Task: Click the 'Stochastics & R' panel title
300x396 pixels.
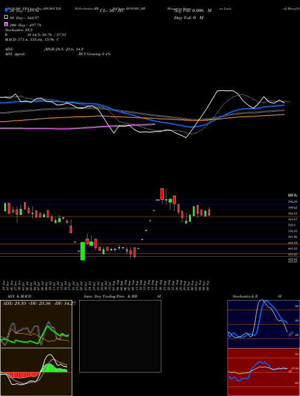Action: (x=245, y=296)
